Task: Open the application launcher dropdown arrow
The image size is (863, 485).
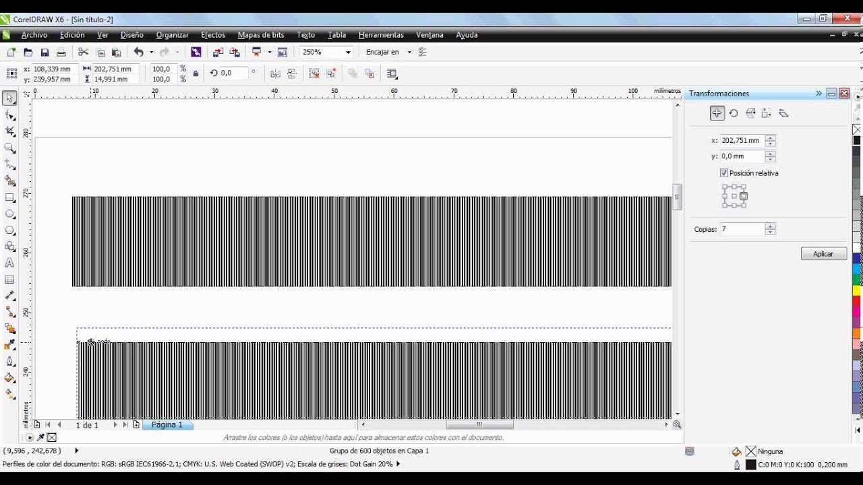Action: [268, 52]
